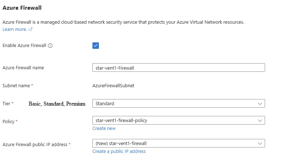
Task: Click the chevron arrow on the Policy dropdown
Action: (x=260, y=120)
